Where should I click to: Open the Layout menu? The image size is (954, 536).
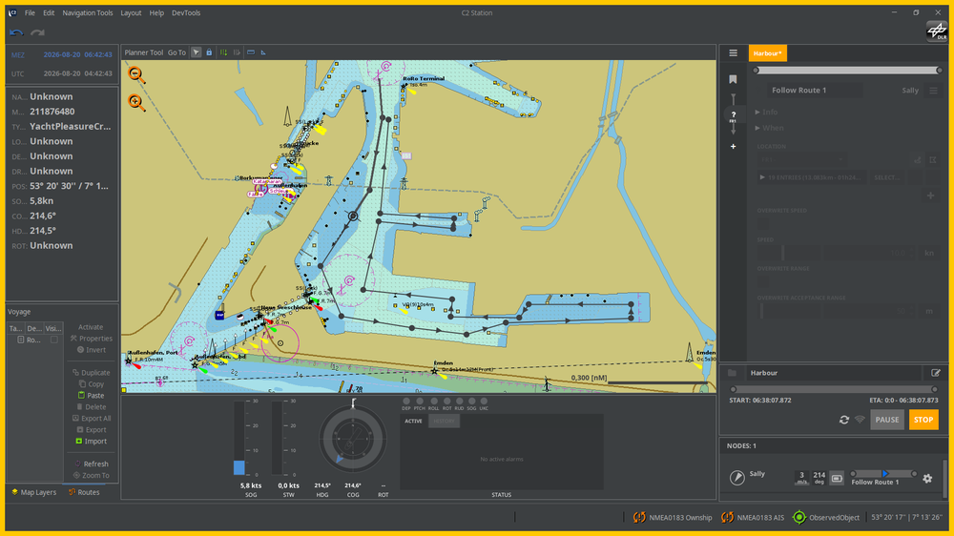click(x=131, y=12)
